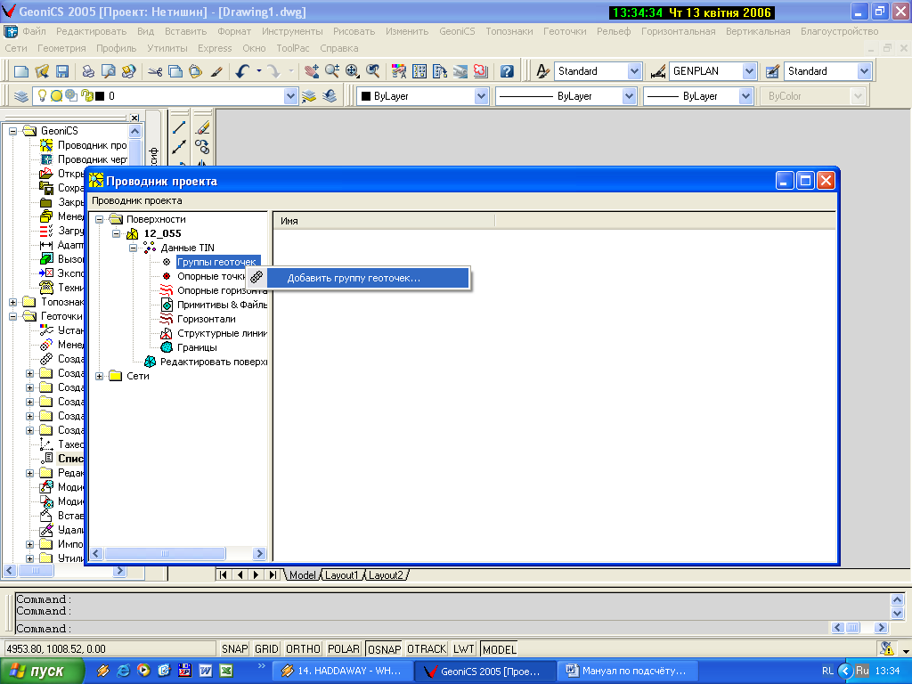The width and height of the screenshot is (912, 684).
Task: Collapse the Поверхности tree node
Action: 100,219
